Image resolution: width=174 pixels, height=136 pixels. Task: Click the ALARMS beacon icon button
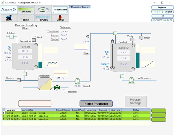point(60,18)
